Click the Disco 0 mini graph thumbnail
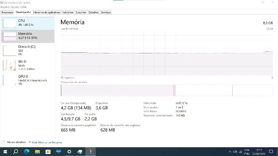 (9, 50)
